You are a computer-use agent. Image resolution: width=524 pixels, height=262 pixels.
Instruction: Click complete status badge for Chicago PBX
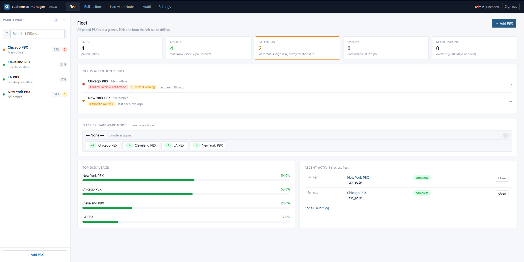[x=422, y=193]
